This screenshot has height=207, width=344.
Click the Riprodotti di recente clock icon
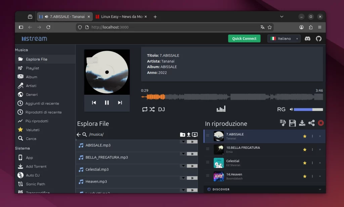pyautogui.click(x=20, y=112)
